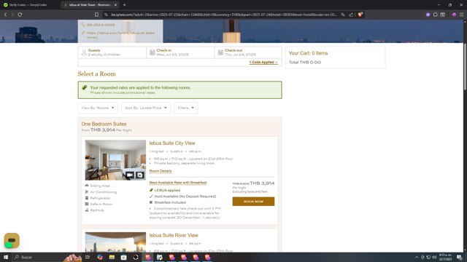Open Best Available Rate with Breakfast link
The width and height of the screenshot is (467, 262).
178,183
